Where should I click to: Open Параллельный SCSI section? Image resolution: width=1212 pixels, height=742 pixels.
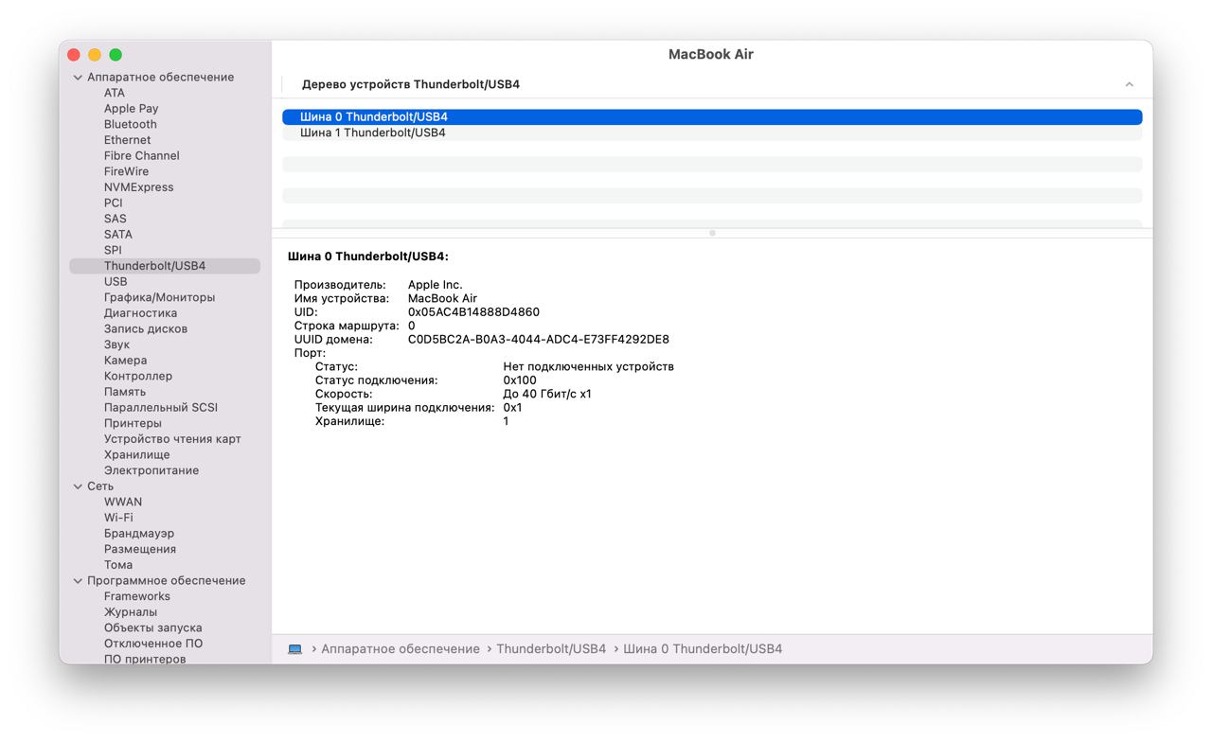pos(161,408)
